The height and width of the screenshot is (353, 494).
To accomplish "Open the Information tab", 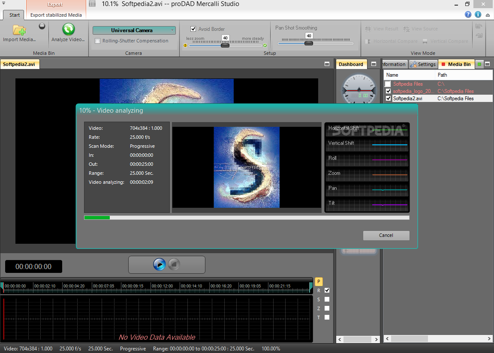I will [395, 64].
